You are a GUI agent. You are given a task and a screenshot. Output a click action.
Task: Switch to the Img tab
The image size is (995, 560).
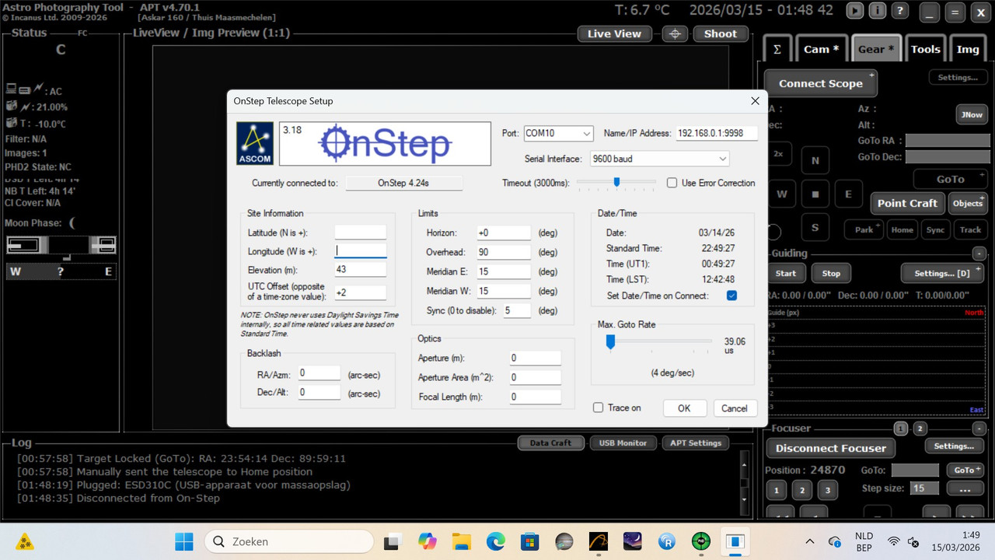pyautogui.click(x=968, y=49)
